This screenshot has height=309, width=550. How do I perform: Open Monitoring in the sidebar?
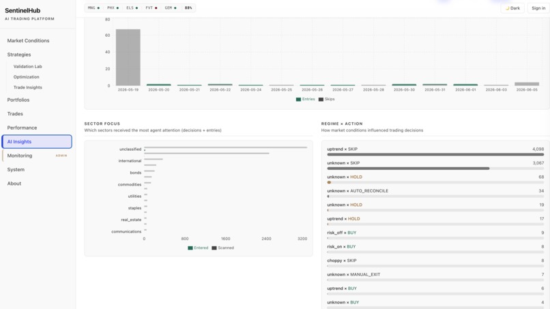coord(20,156)
